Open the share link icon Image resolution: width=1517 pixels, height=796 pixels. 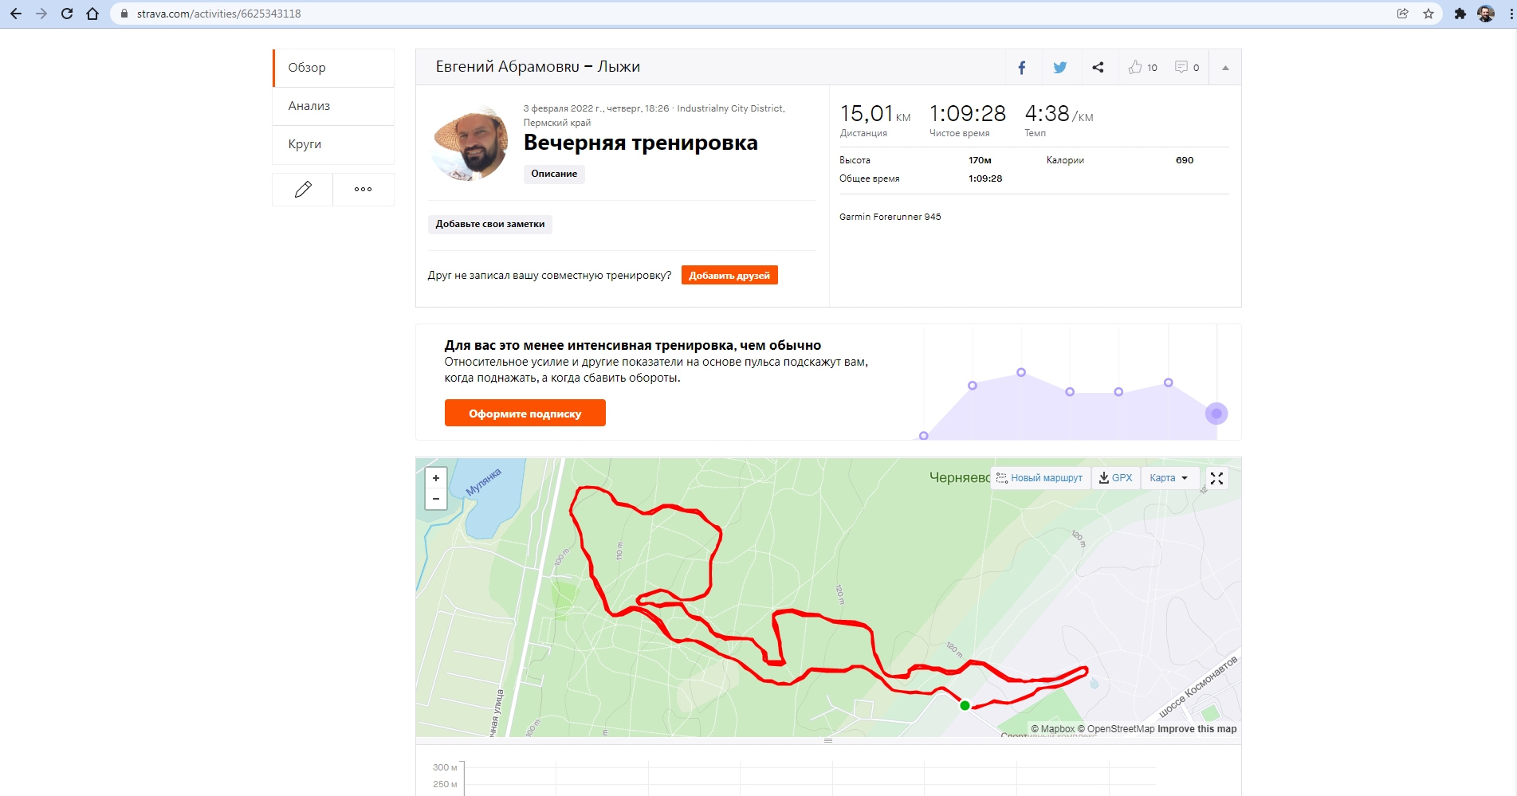[x=1098, y=68]
